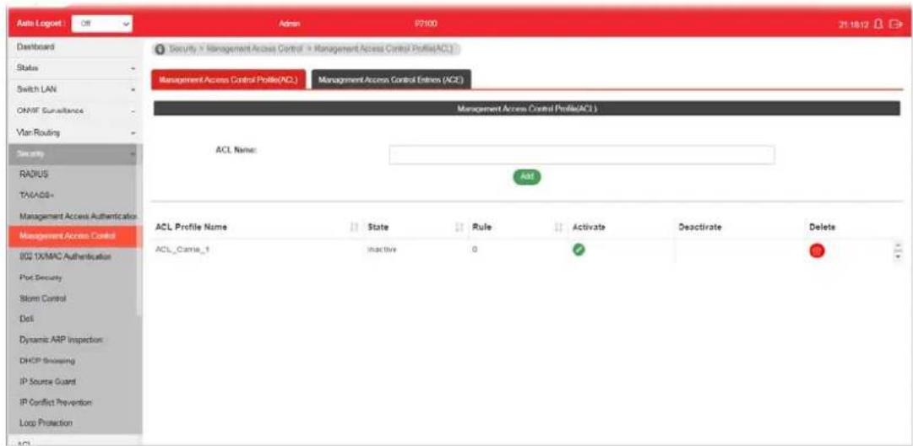
Task: Sort the Rule column
Action: tap(560, 228)
